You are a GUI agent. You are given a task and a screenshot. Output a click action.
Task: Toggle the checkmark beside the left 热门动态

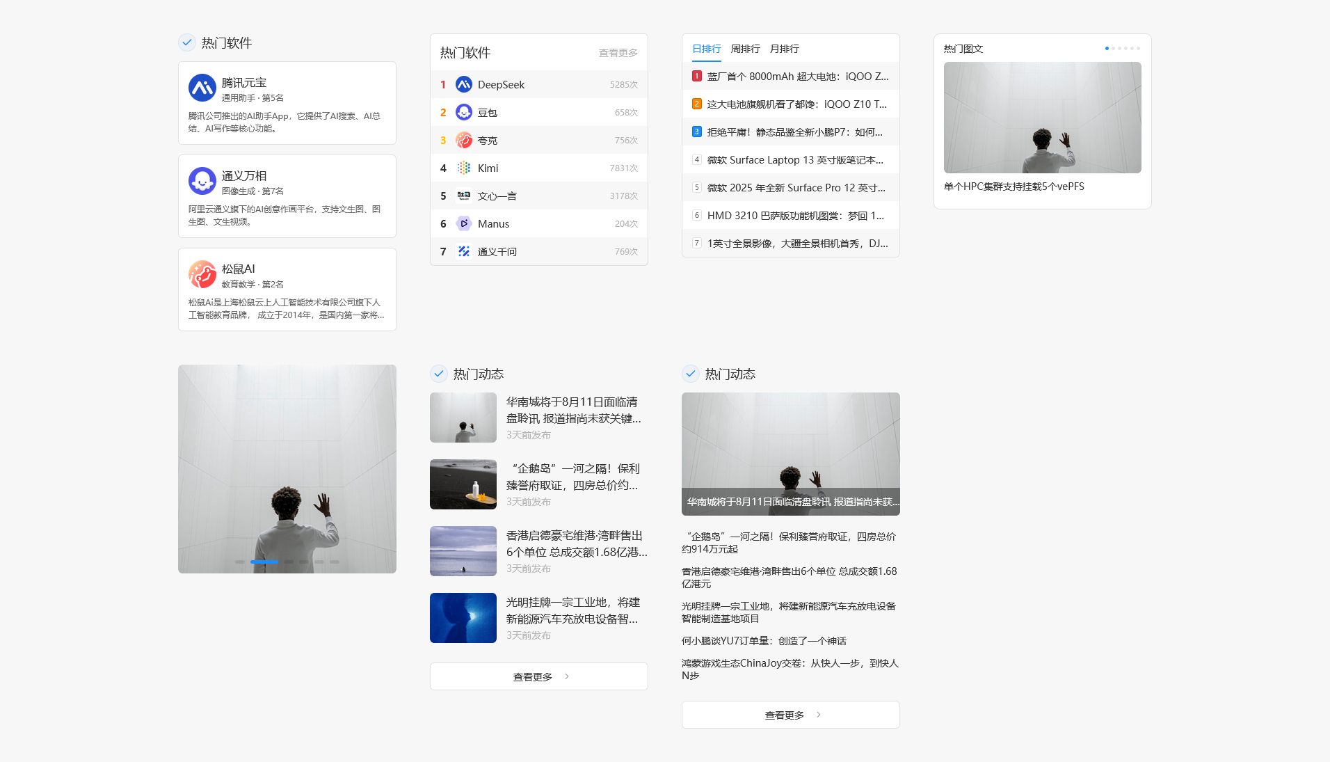click(x=438, y=374)
